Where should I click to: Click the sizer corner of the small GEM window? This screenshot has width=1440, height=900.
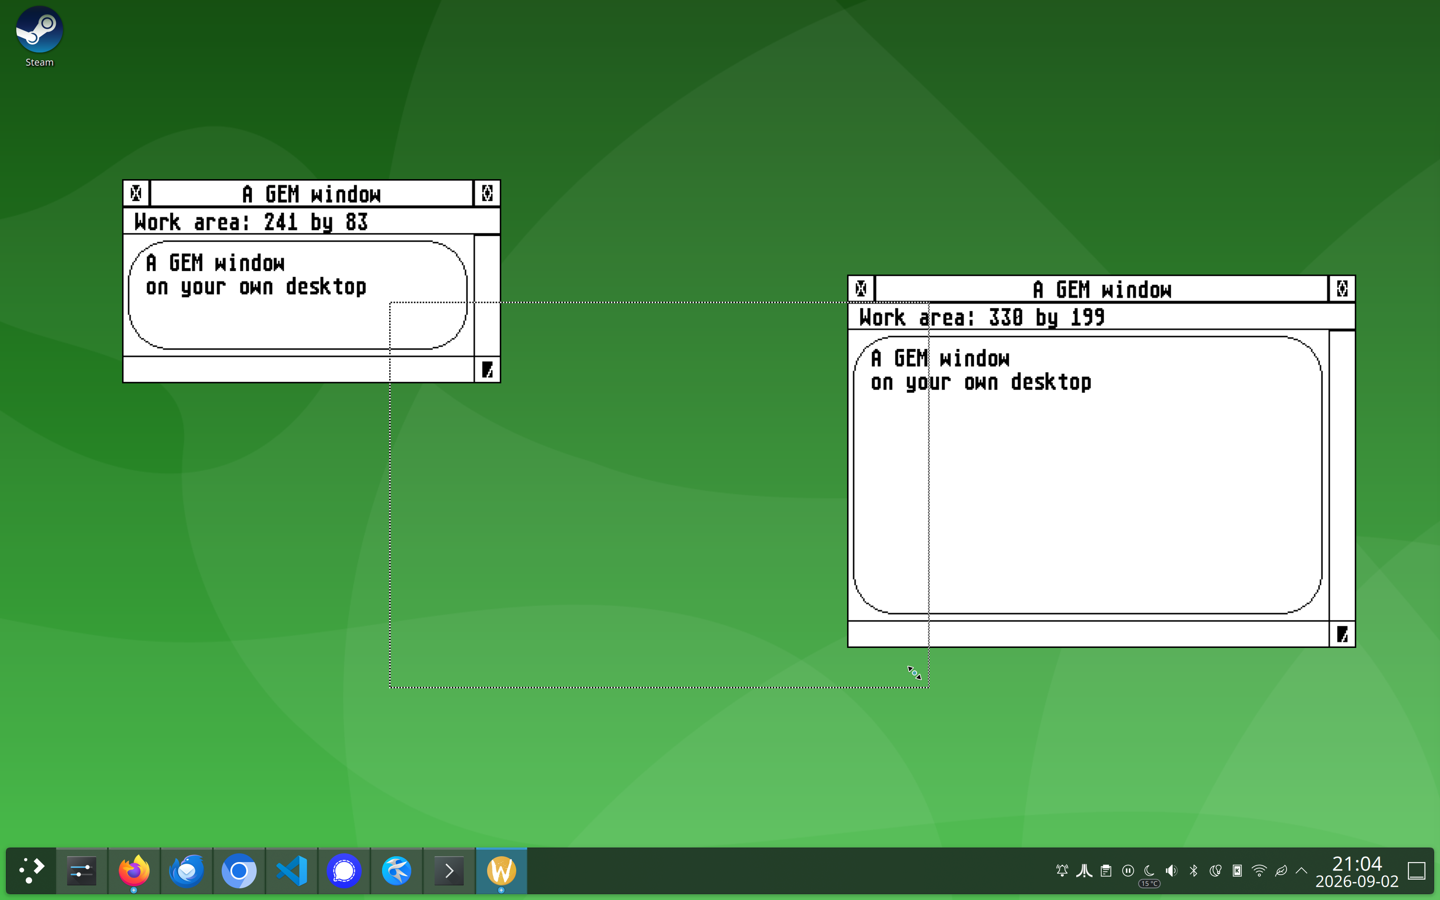click(x=487, y=370)
